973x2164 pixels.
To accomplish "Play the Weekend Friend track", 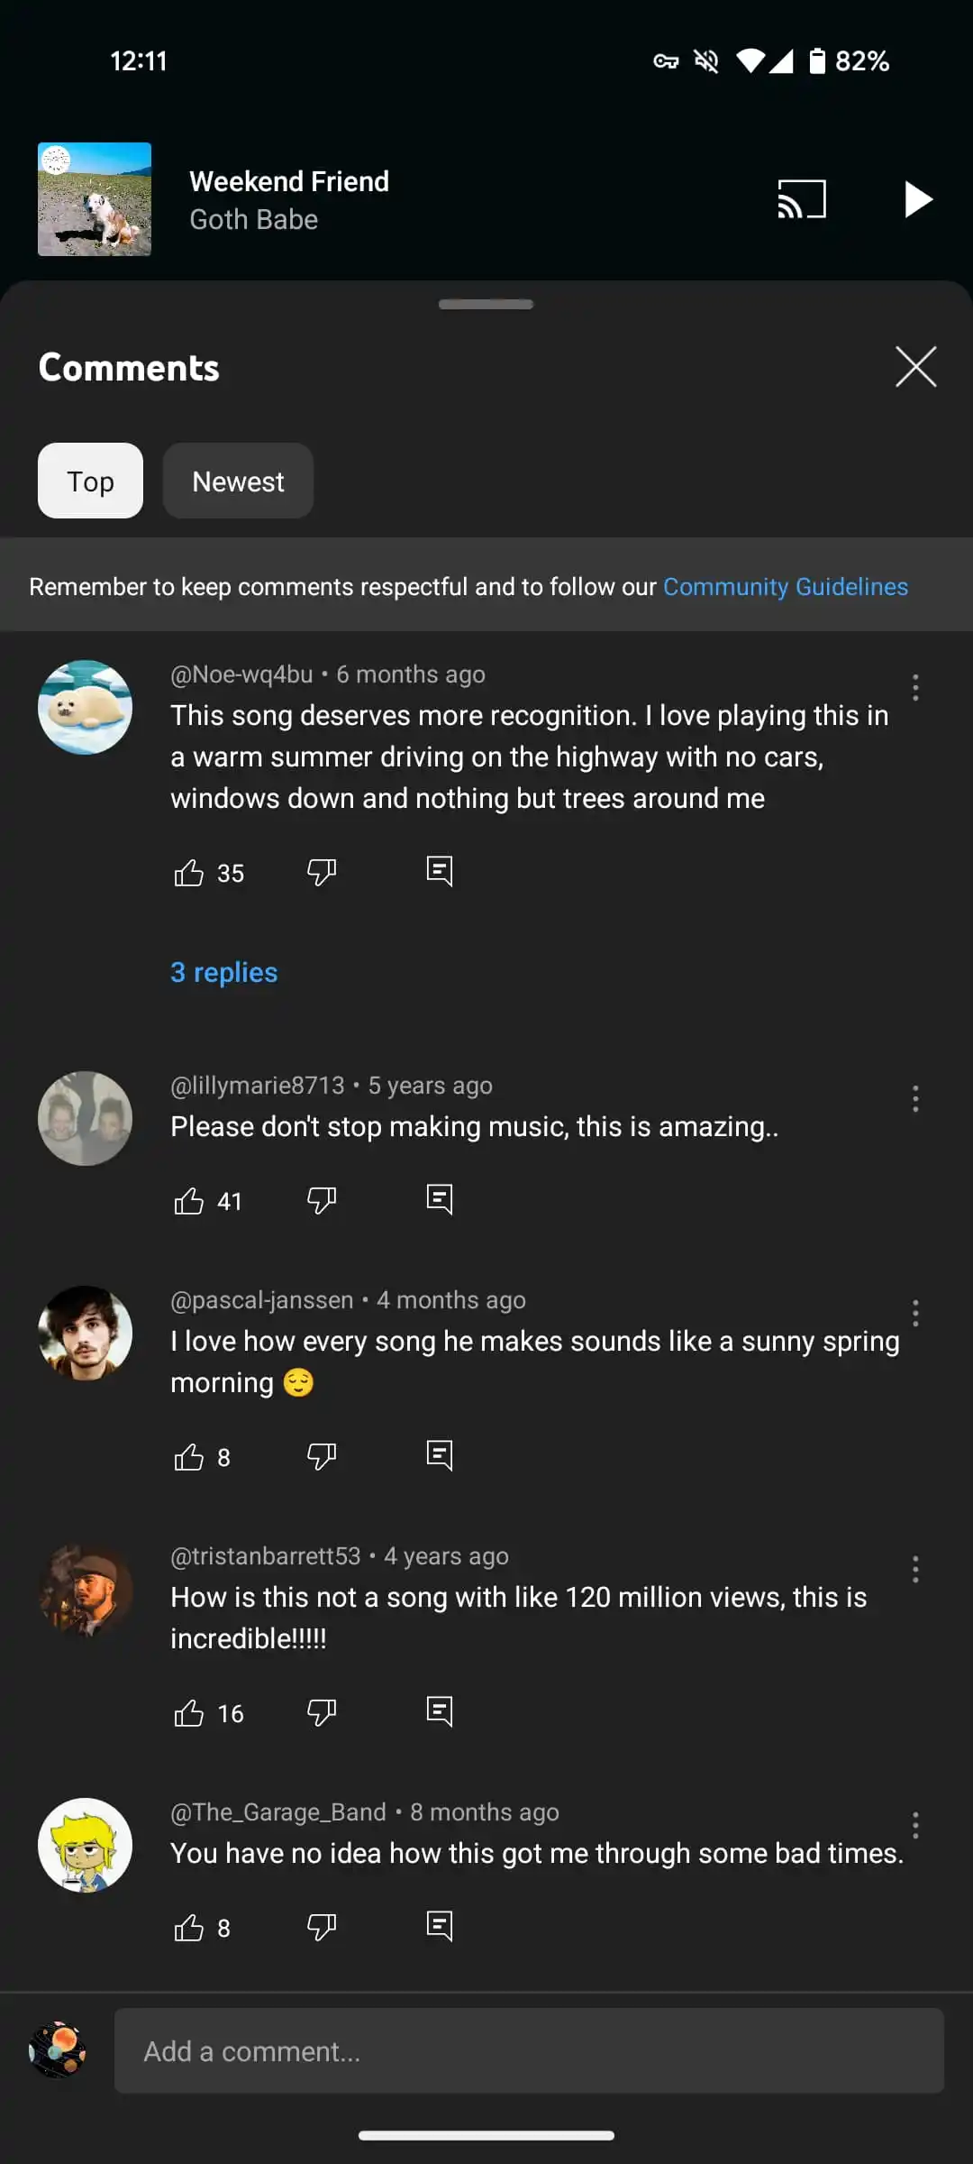I will (x=917, y=199).
